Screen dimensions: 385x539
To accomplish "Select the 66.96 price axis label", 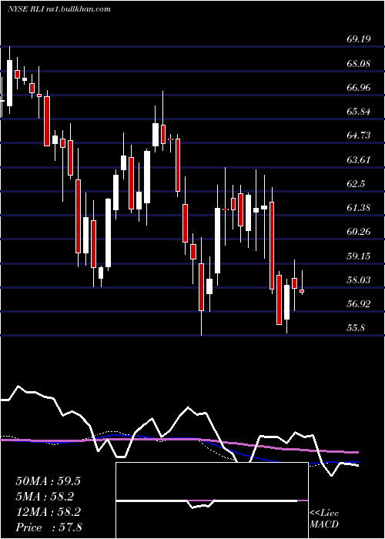I will [x=359, y=88].
